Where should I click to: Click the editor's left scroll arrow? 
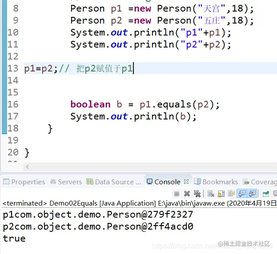[x=28, y=167]
